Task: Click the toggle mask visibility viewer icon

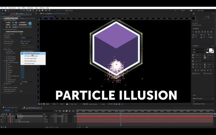Action: click(x=57, y=104)
